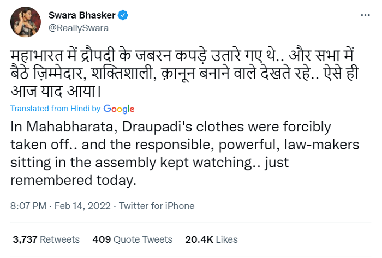View the 3,737 Retweets list
The image size is (382, 258).
46,239
